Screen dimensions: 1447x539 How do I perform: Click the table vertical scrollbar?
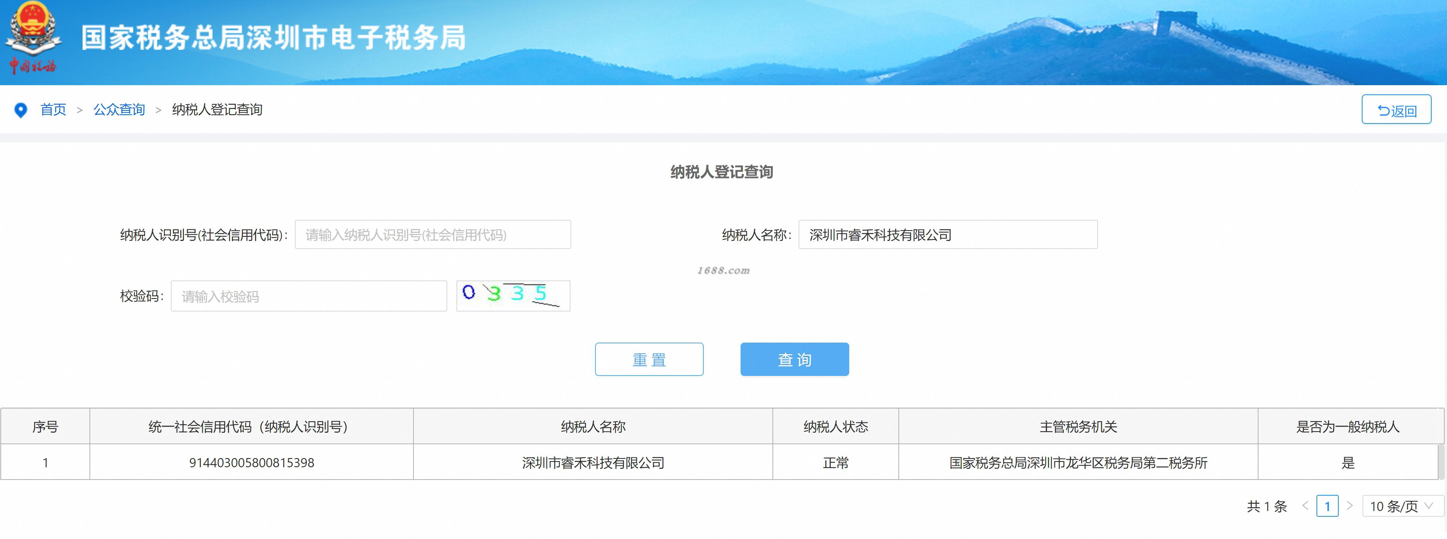pos(1441,462)
